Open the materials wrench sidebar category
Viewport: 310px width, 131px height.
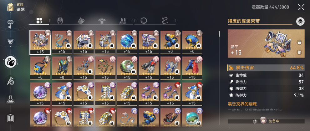tap(10, 81)
